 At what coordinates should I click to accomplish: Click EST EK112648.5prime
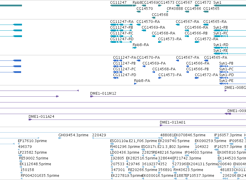pyautogui.click(x=36, y=164)
